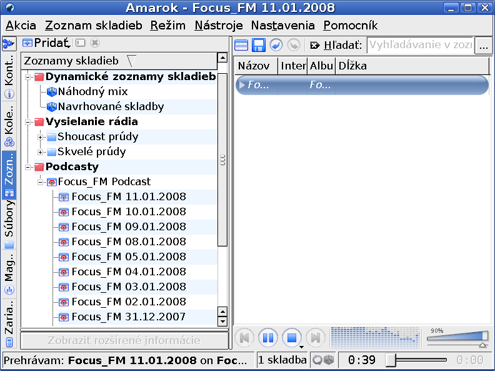Screen dimensions: 495x371
Task: Collapse the Focus_FM Podcast node
Action: pos(40,182)
